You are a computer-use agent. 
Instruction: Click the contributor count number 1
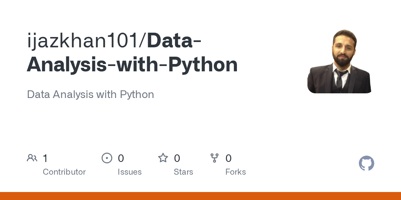[45, 158]
